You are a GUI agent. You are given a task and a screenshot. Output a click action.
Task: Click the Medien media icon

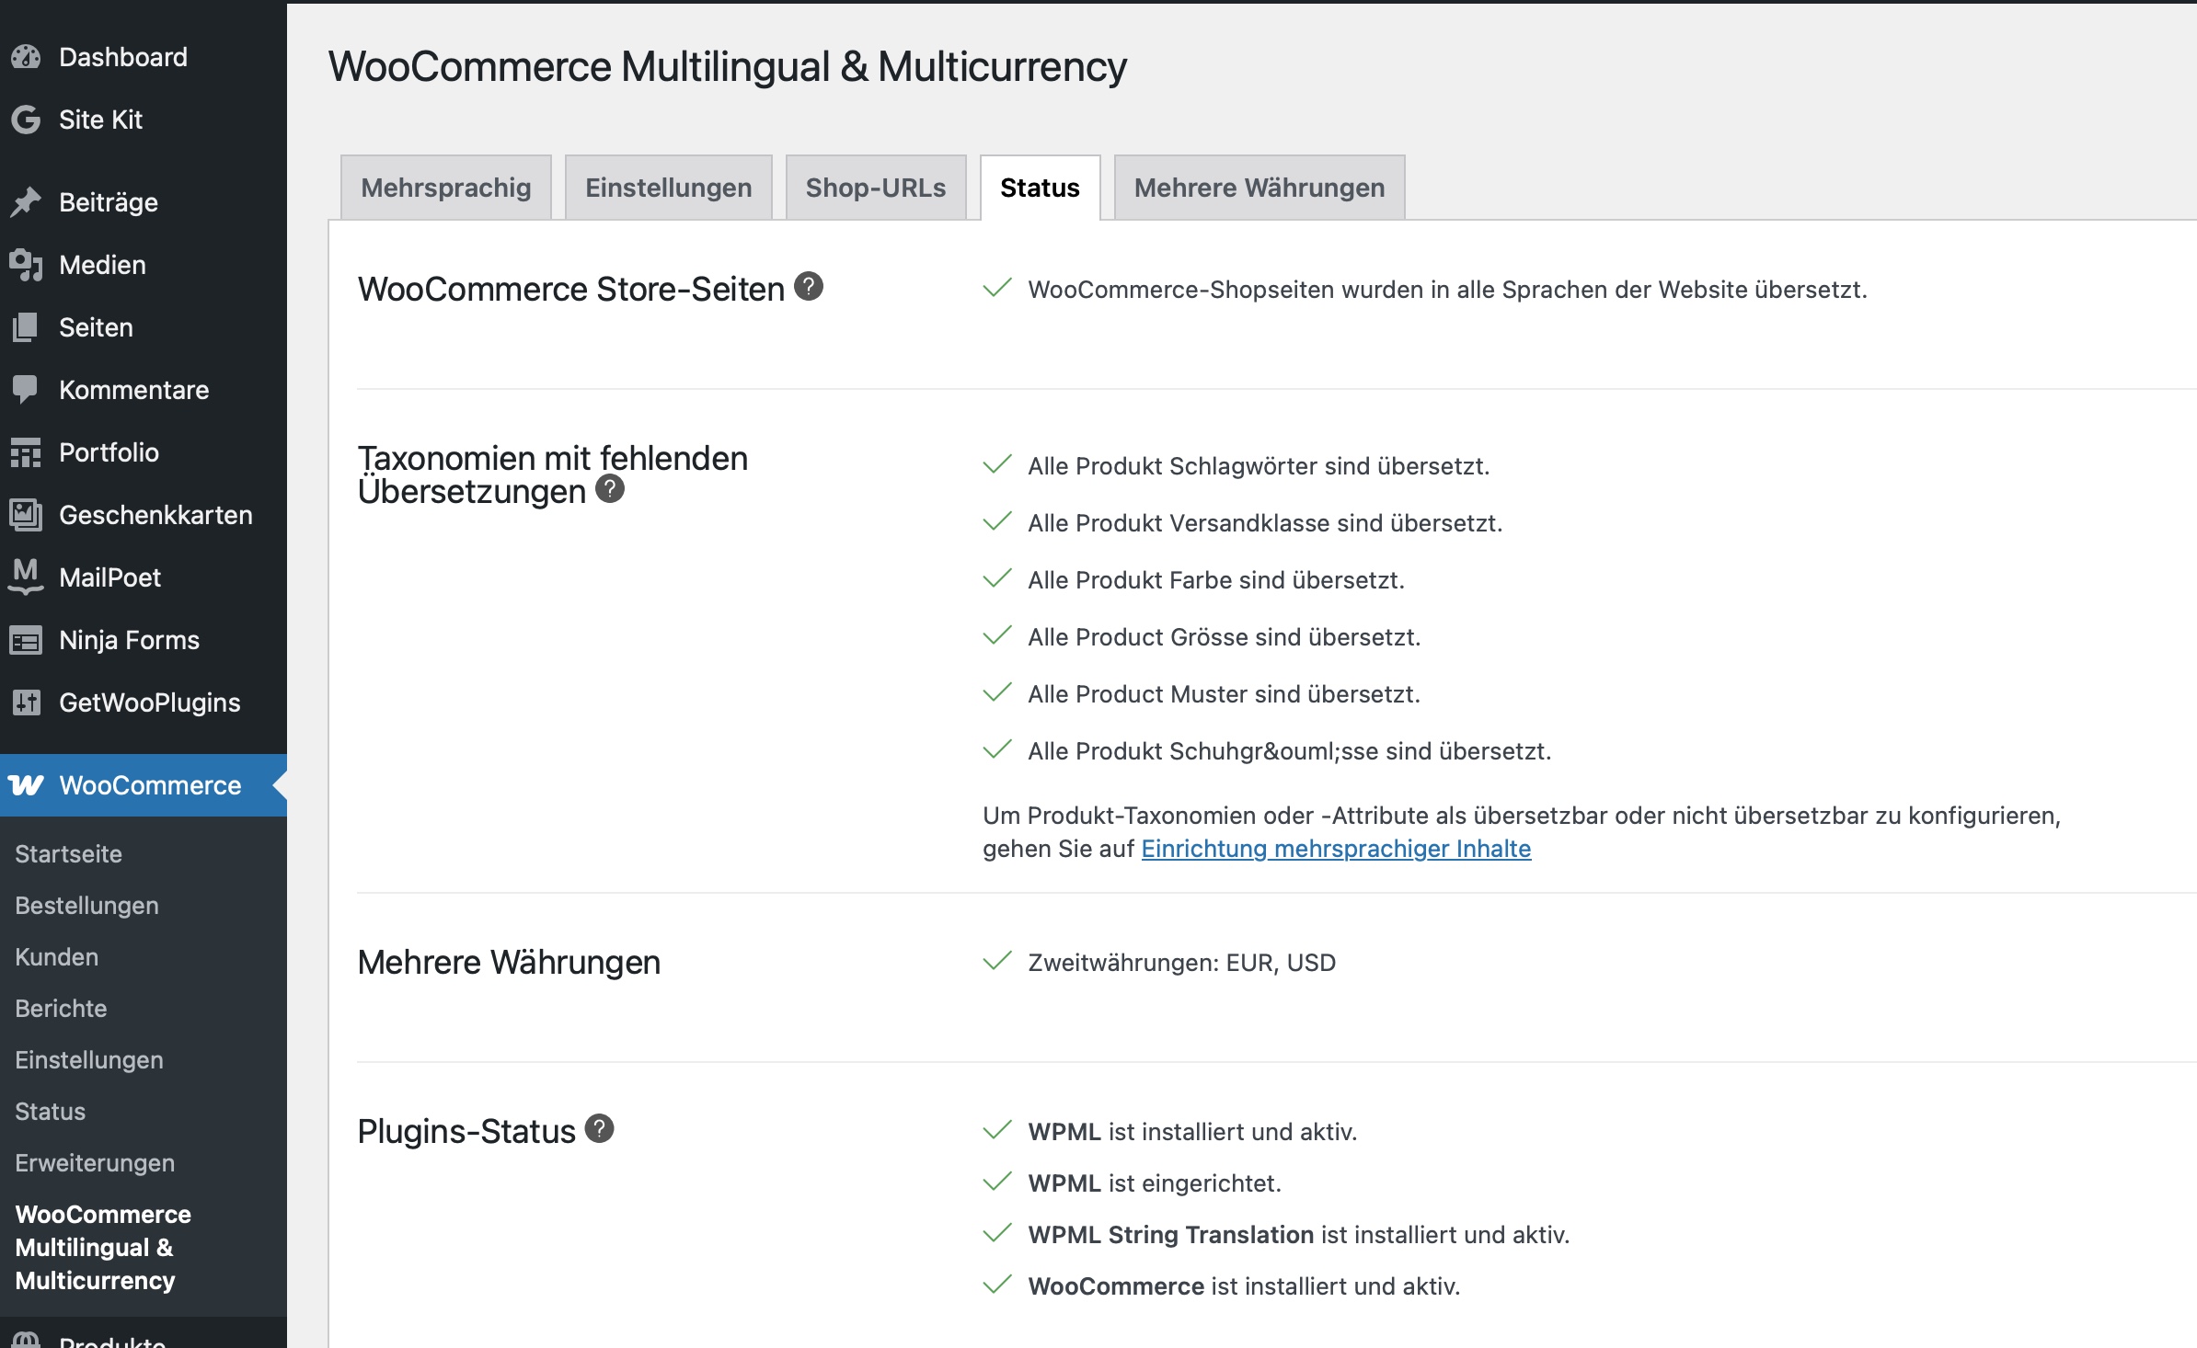point(26,265)
